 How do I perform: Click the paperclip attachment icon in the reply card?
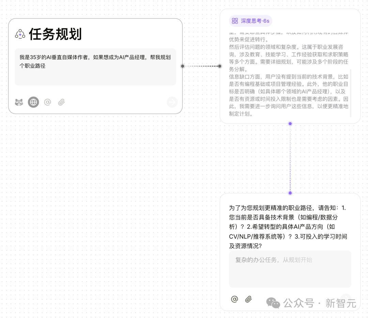coord(248,299)
